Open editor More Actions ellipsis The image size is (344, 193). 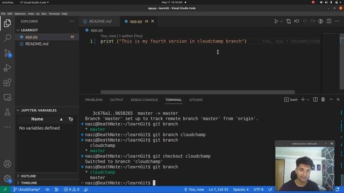(x=337, y=21)
